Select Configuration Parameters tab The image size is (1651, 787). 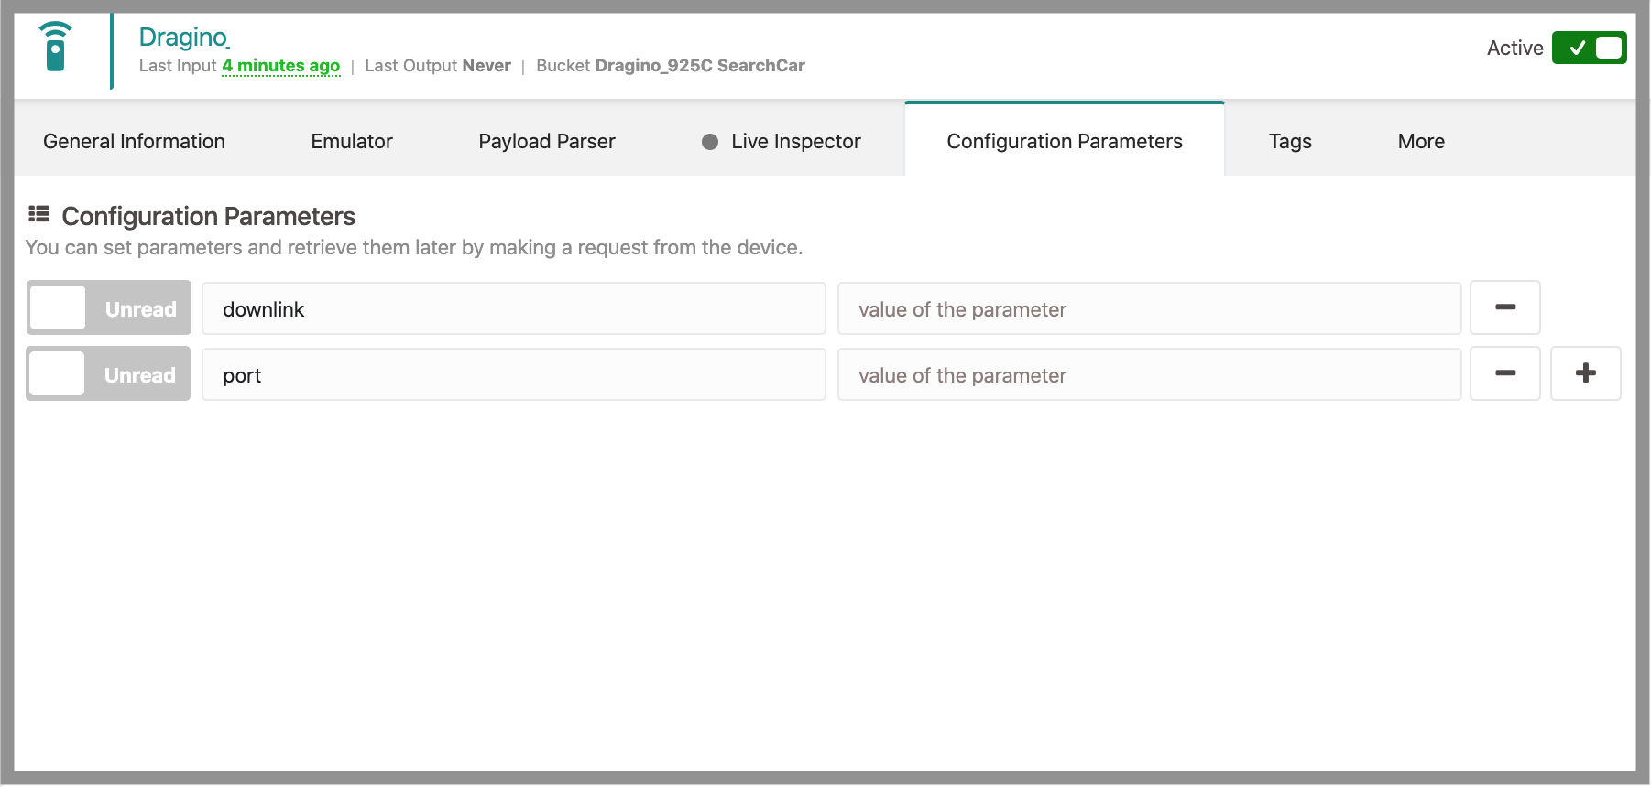(x=1065, y=140)
